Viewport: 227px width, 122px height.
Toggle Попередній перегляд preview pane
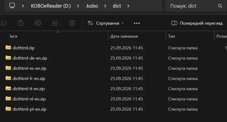point(197,23)
